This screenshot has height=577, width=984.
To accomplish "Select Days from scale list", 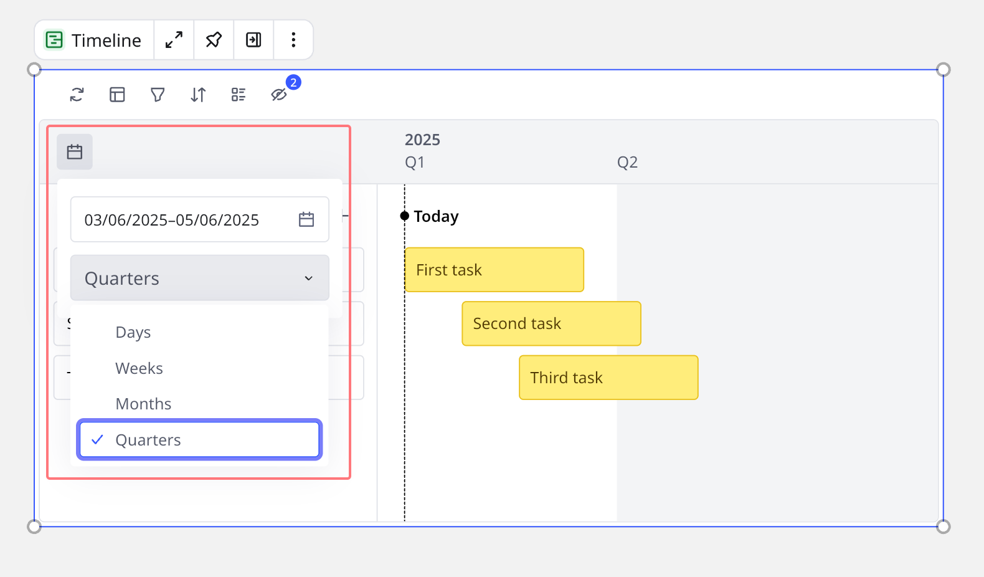I will tap(133, 332).
